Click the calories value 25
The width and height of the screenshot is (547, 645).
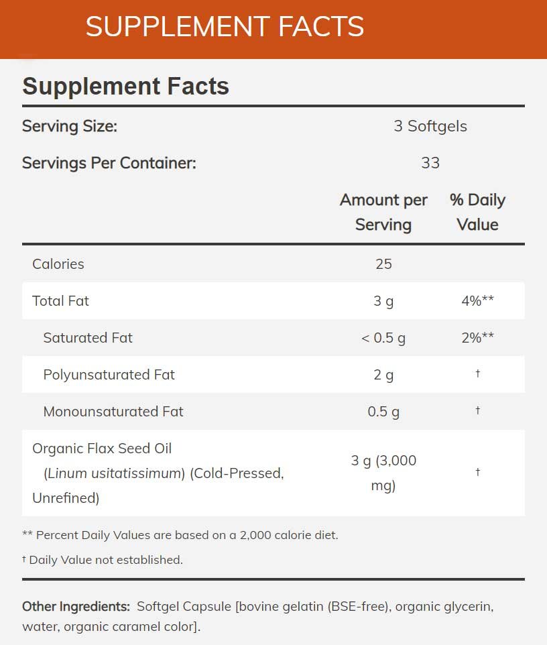pos(383,264)
